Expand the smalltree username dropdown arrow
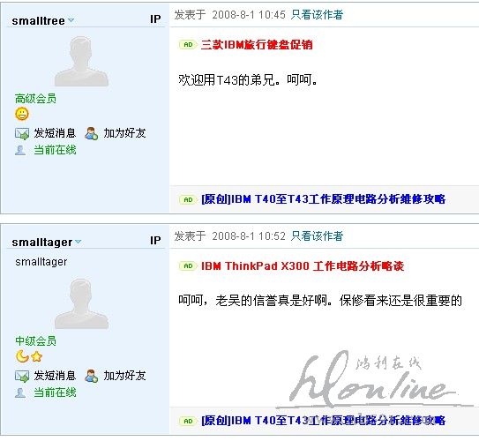 coord(71,20)
